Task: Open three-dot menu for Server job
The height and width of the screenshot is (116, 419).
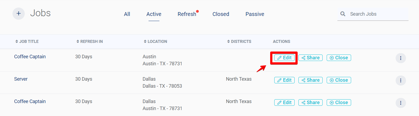Action: click(401, 80)
